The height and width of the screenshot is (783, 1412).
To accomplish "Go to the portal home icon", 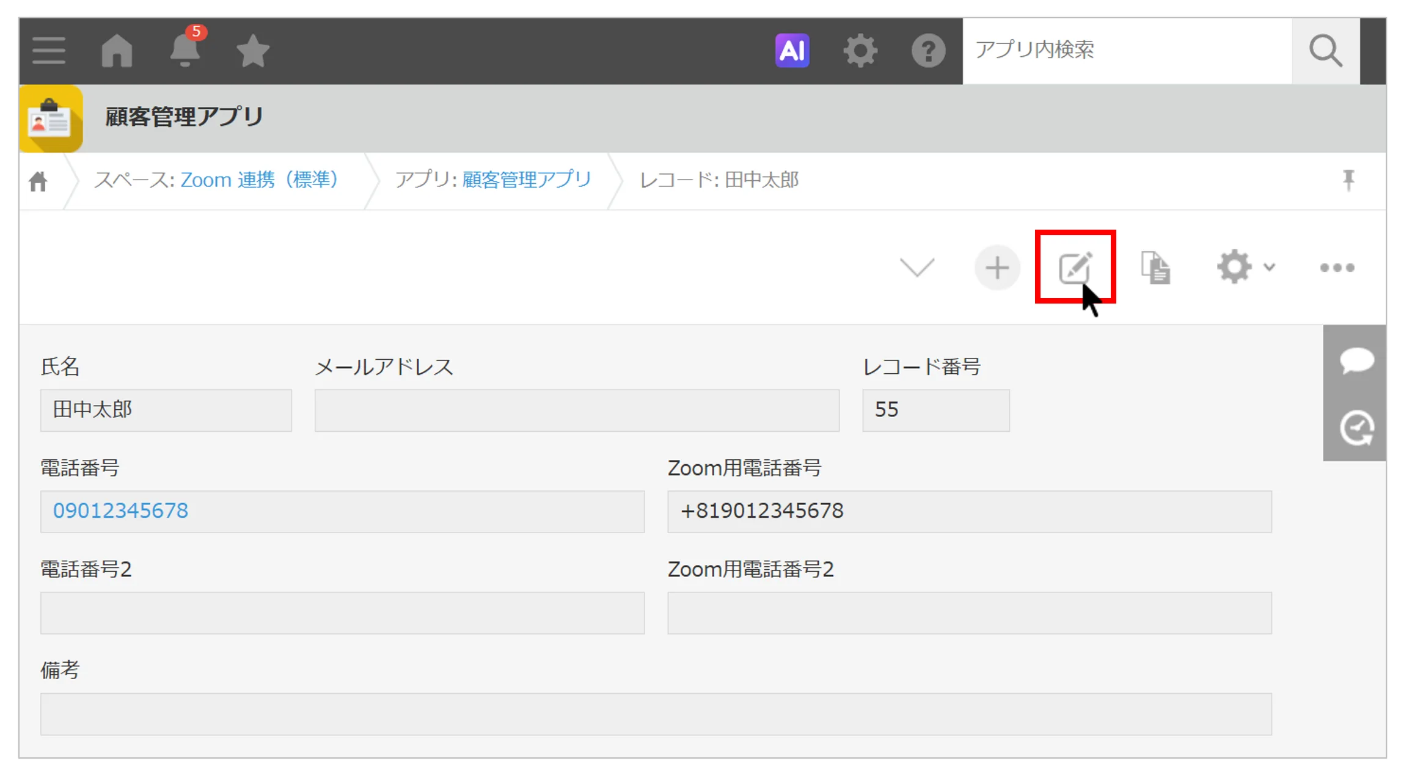I will tap(117, 50).
